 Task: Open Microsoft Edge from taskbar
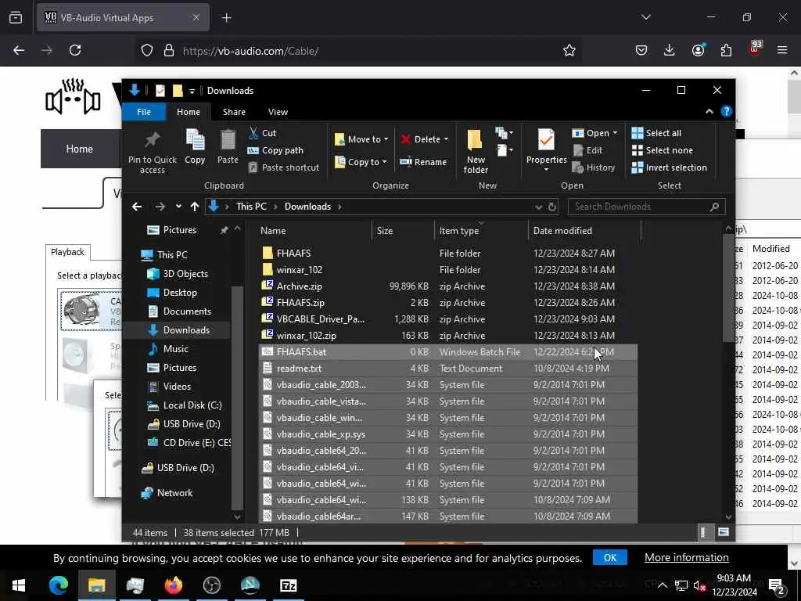[x=58, y=585]
